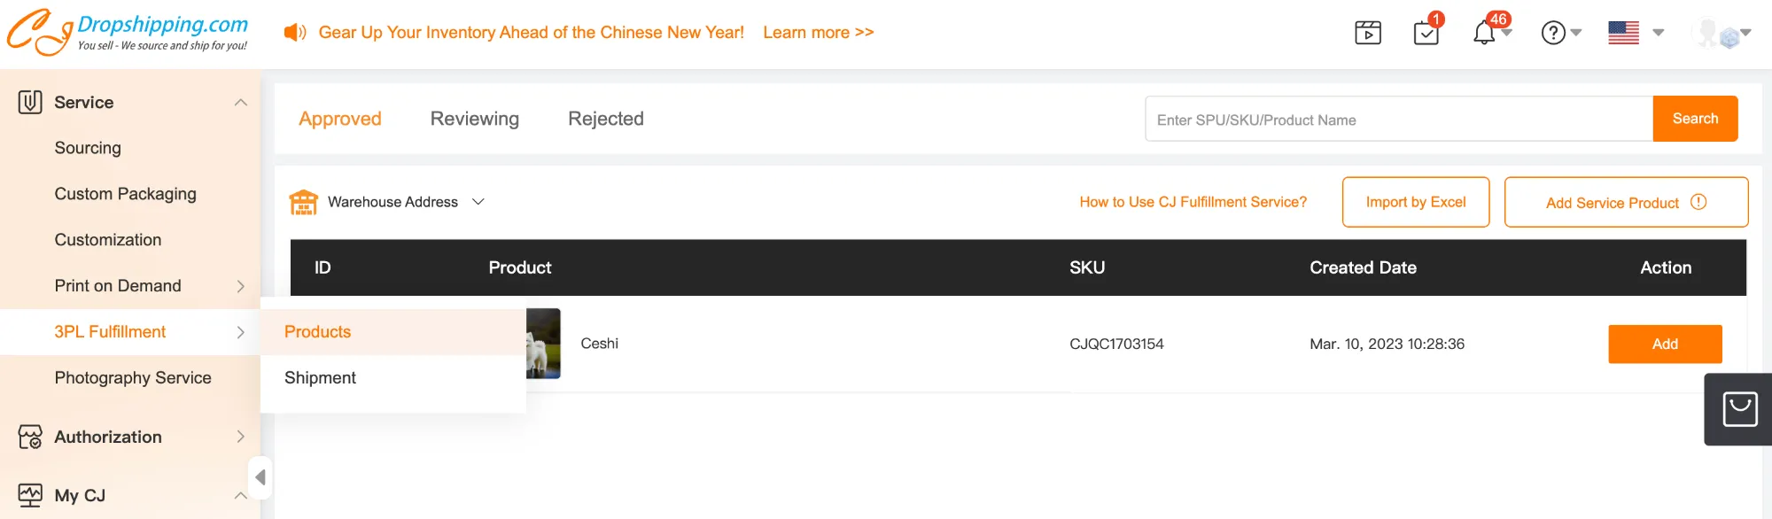Click the announcement speaker icon
This screenshot has width=1772, height=519.
(x=294, y=33)
